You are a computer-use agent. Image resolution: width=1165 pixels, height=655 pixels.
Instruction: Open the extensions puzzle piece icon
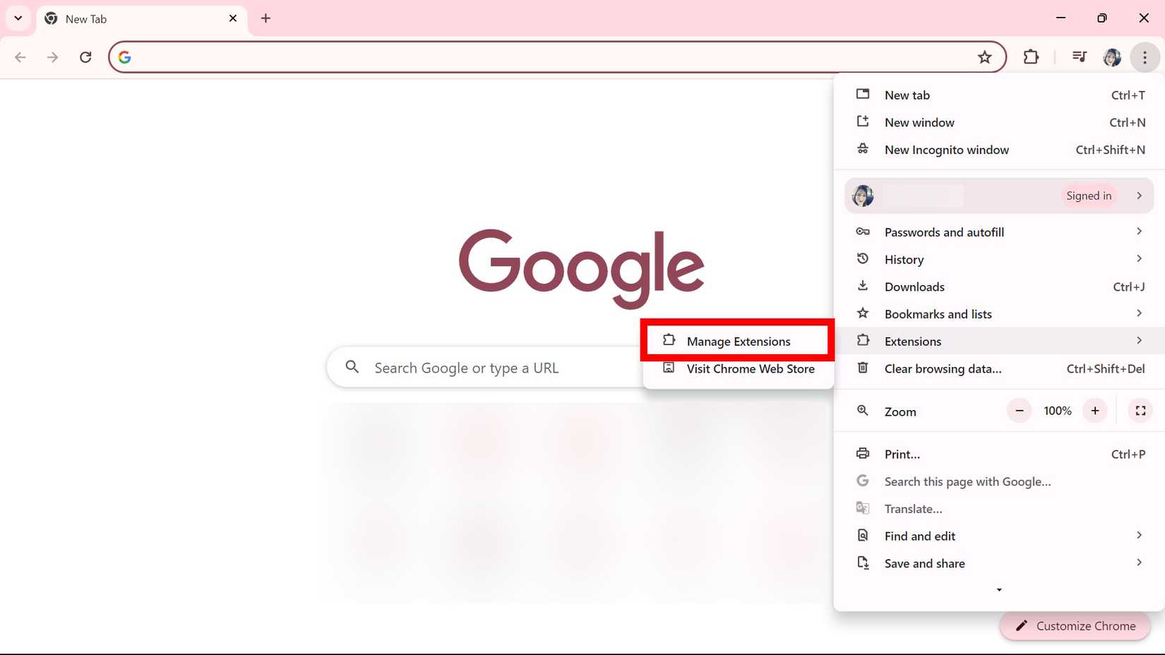(1031, 57)
